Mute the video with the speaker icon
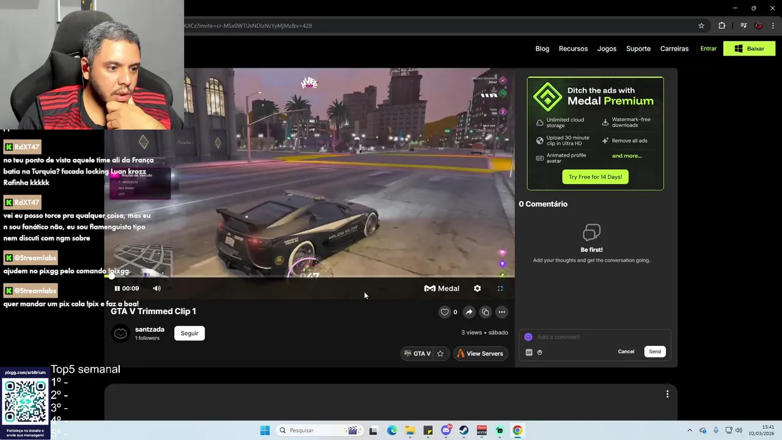782x440 pixels. (157, 288)
